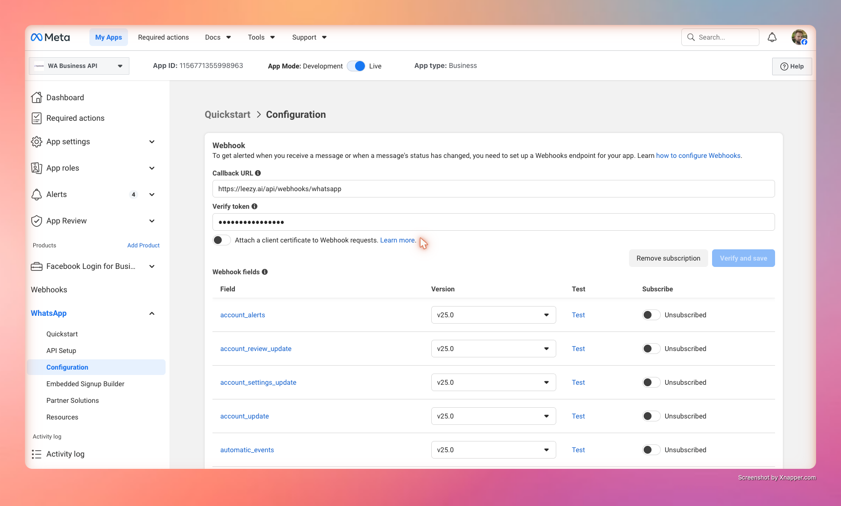Select Partner Solutions
Screen dimensions: 841x506
[73, 400]
